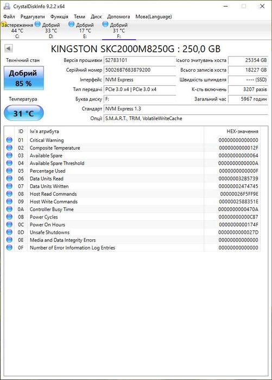The width and height of the screenshot is (272, 380).
Task: Click the host reads value 25354 GB
Action: [248, 60]
